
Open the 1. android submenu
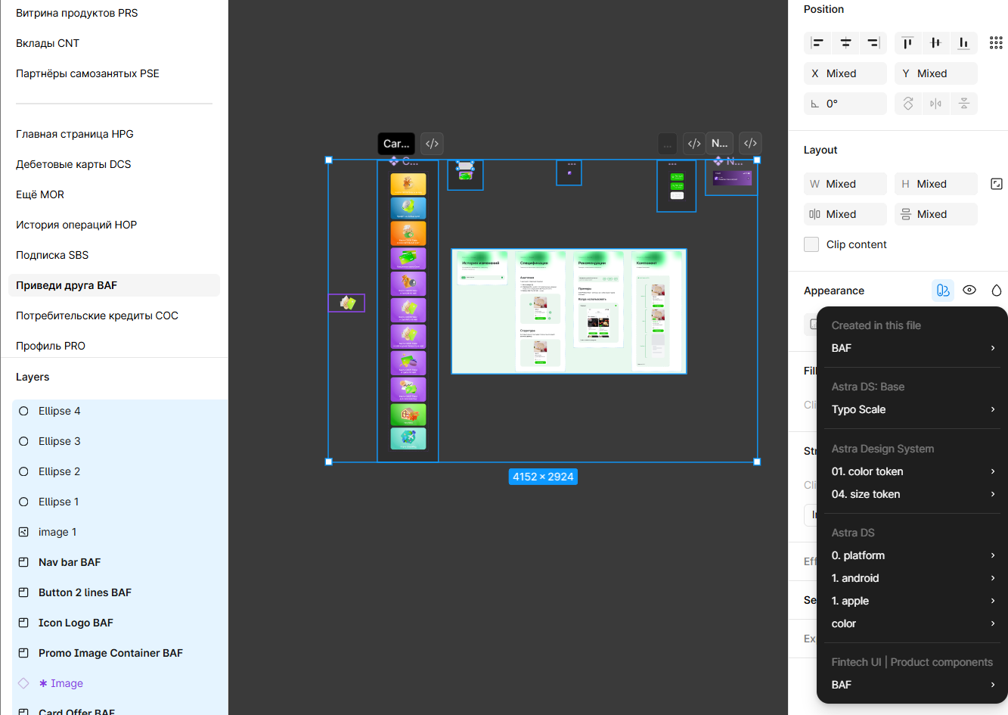[913, 578]
